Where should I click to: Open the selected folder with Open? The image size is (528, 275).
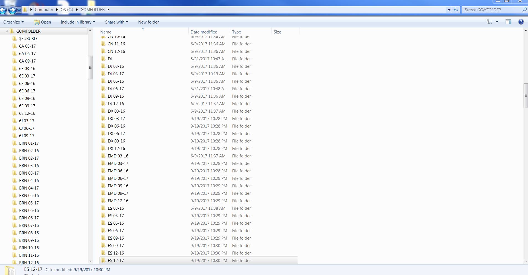pyautogui.click(x=42, y=22)
